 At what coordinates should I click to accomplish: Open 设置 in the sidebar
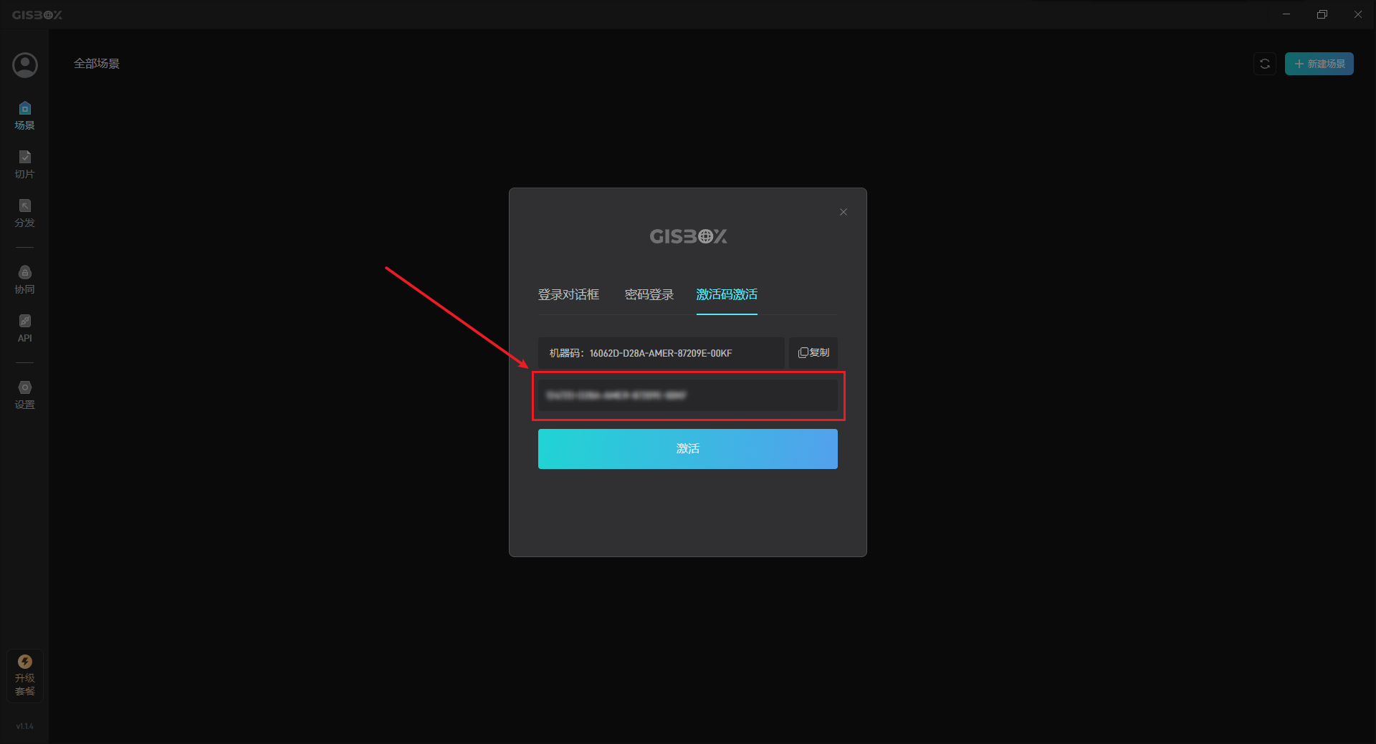click(25, 395)
